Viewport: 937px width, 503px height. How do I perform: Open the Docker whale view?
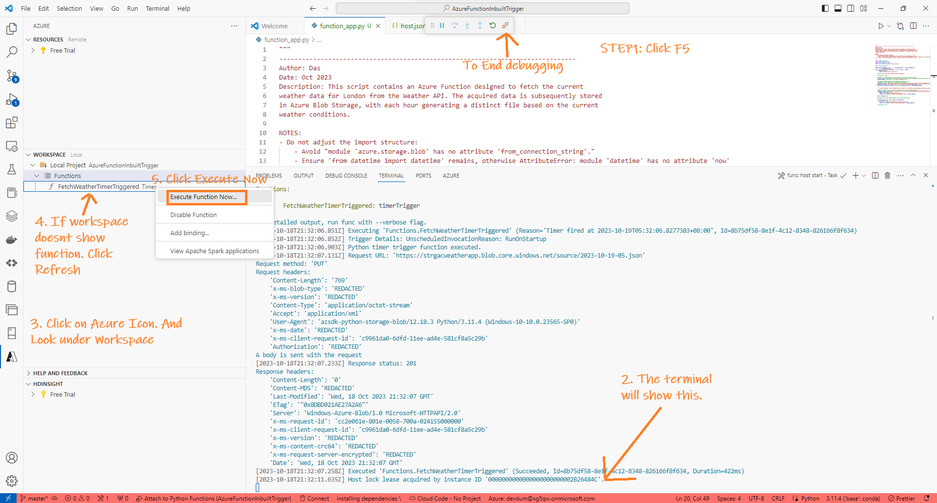click(12, 240)
